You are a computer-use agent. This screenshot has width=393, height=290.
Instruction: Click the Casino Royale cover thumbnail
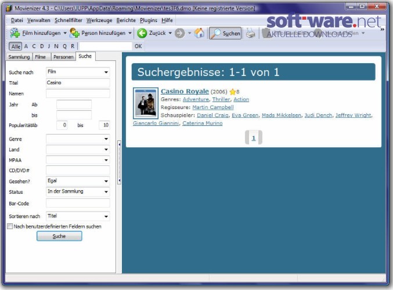point(146,103)
